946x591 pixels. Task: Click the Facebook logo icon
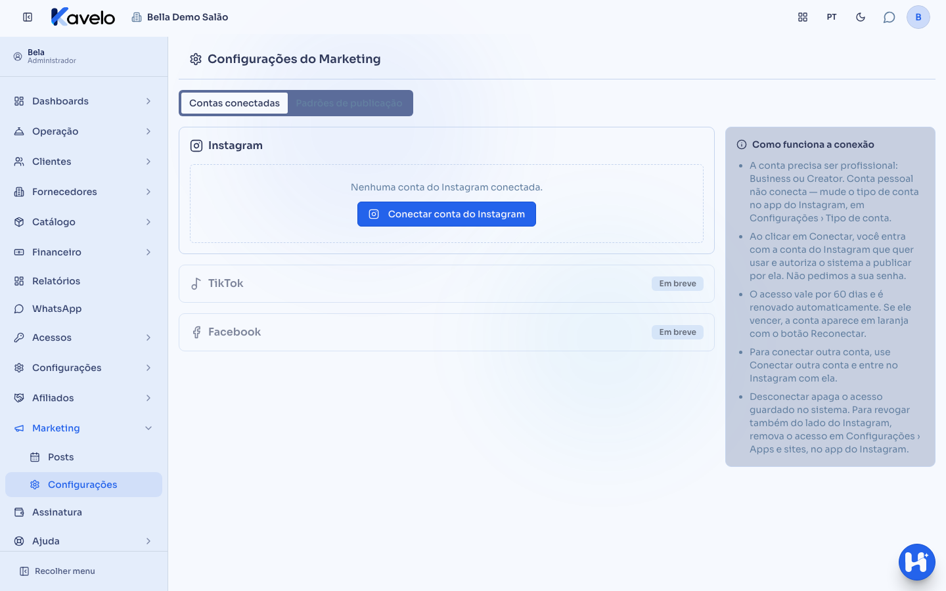[x=196, y=332]
